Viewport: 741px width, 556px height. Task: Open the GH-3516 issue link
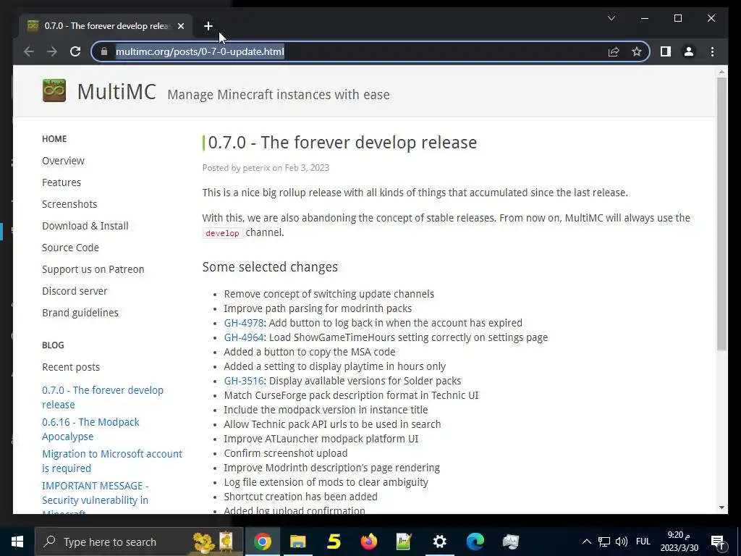244,381
